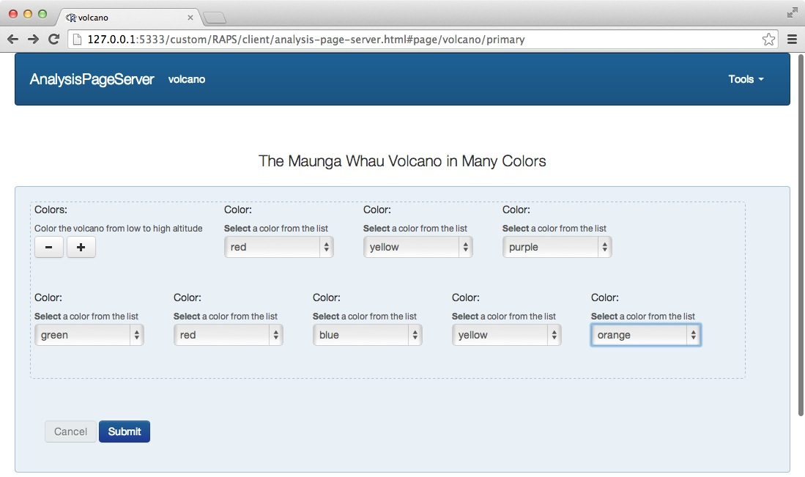This screenshot has width=805, height=477.
Task: Change the blue color selection
Action: click(x=368, y=336)
